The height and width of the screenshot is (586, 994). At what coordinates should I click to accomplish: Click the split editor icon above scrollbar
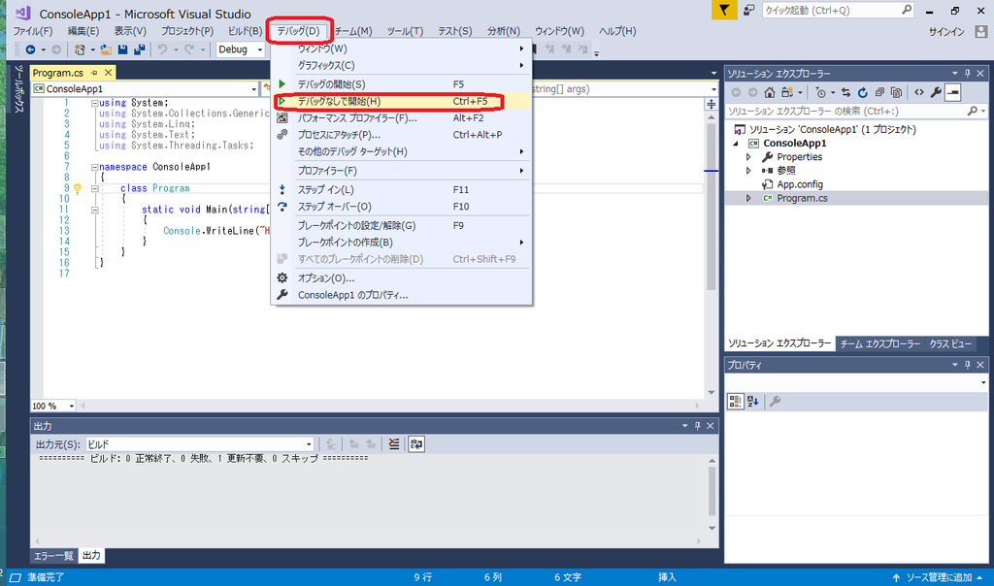(x=712, y=104)
